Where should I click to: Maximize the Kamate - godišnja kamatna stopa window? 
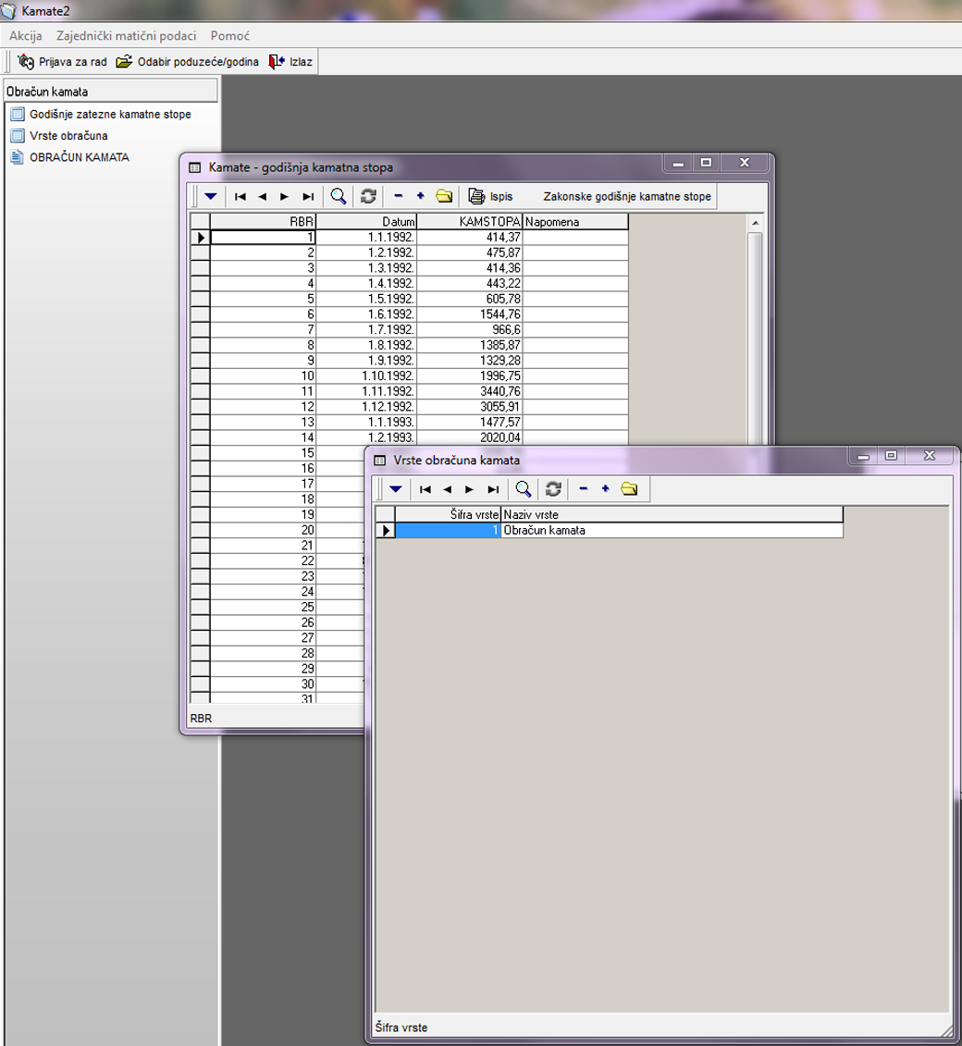(706, 163)
